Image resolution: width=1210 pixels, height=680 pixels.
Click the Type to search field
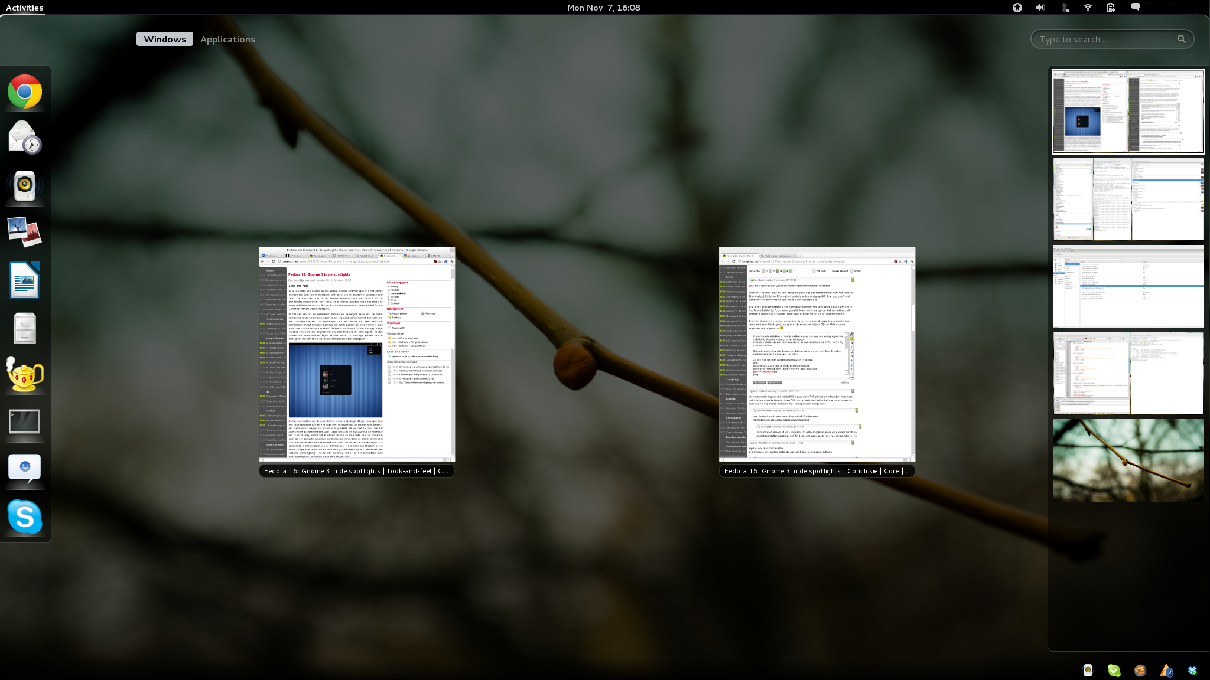click(1105, 39)
